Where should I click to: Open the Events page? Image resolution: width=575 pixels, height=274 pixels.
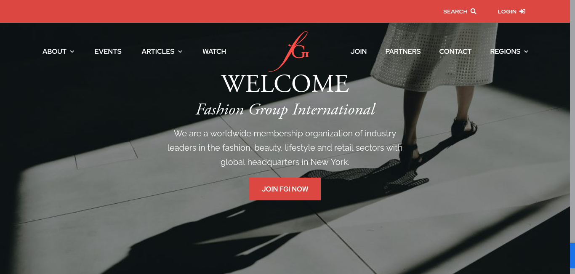tap(108, 51)
